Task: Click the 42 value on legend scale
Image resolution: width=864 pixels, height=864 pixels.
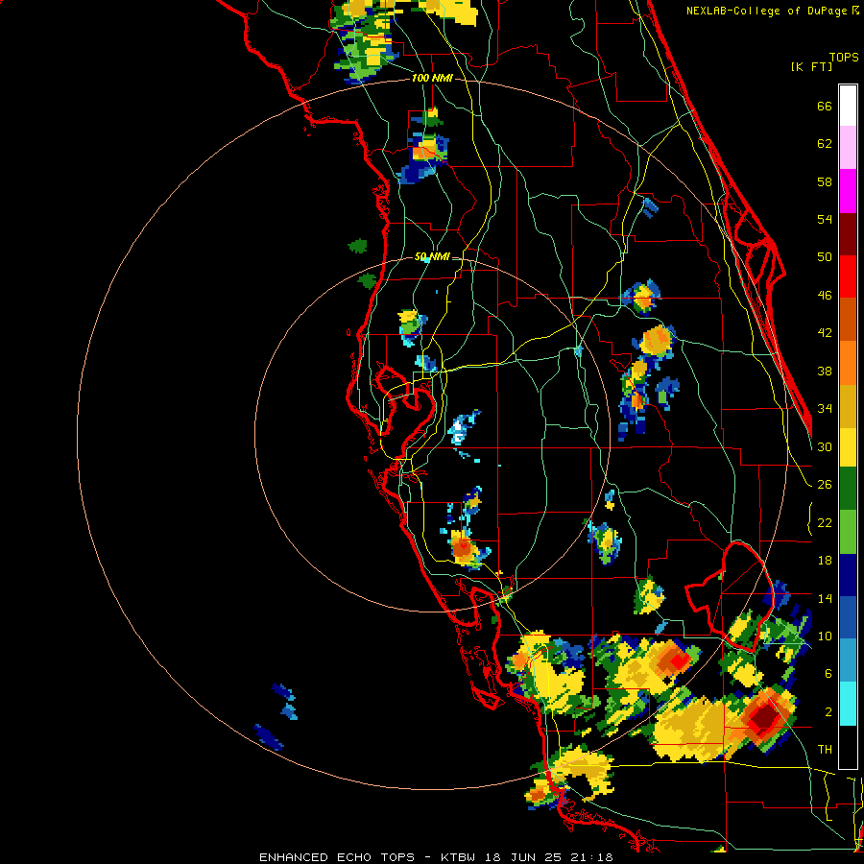Action: [825, 333]
